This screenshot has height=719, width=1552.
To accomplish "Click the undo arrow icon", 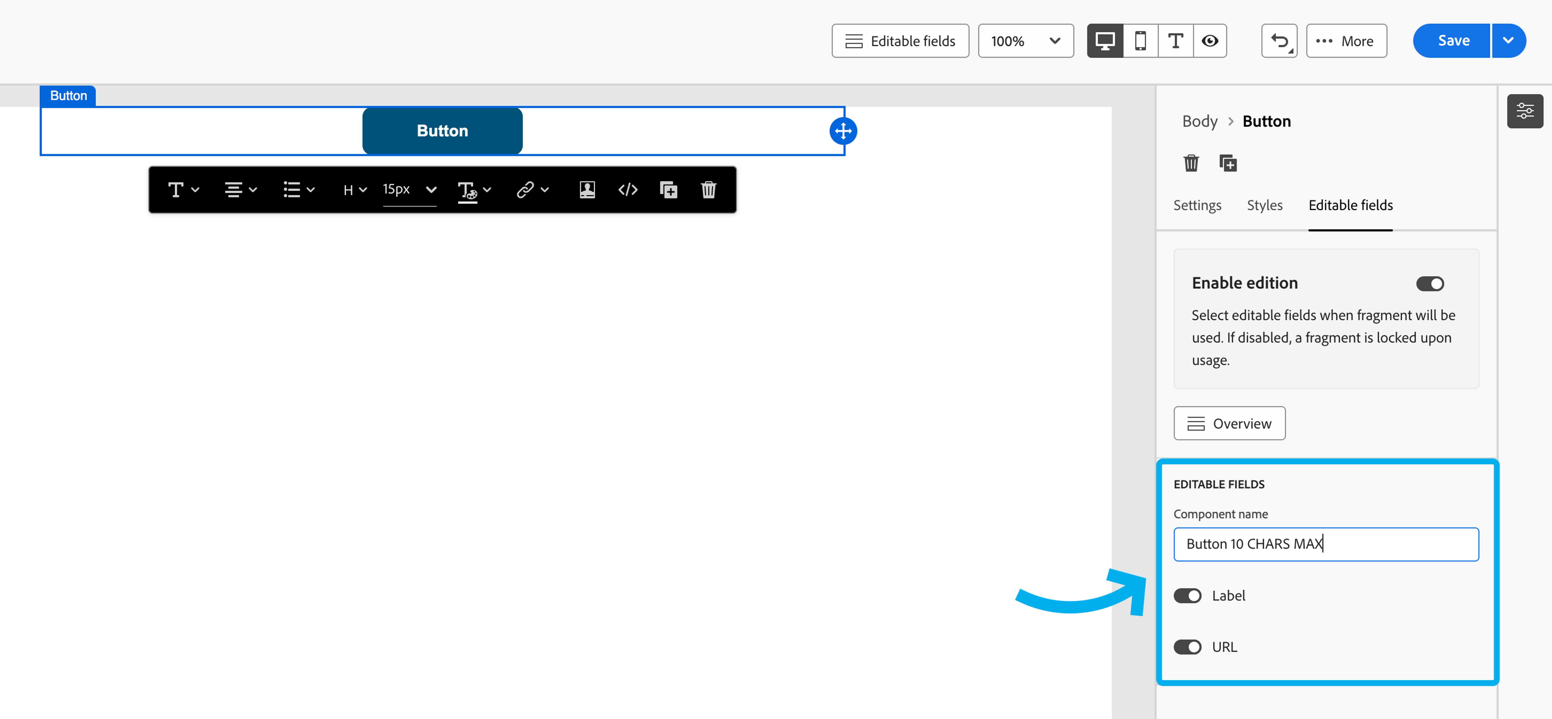I will (x=1279, y=41).
